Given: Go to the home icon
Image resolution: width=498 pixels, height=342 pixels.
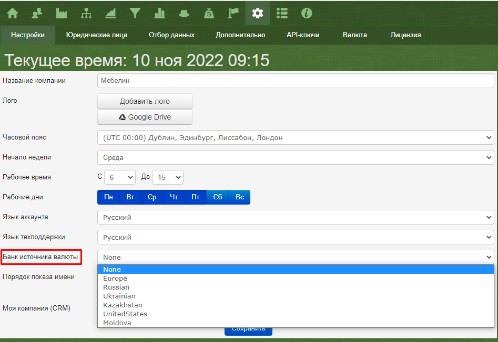Looking at the screenshot, I should (x=13, y=13).
